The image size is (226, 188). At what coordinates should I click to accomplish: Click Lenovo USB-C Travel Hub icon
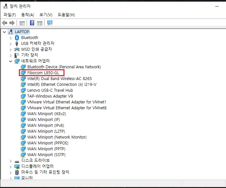[23, 90]
